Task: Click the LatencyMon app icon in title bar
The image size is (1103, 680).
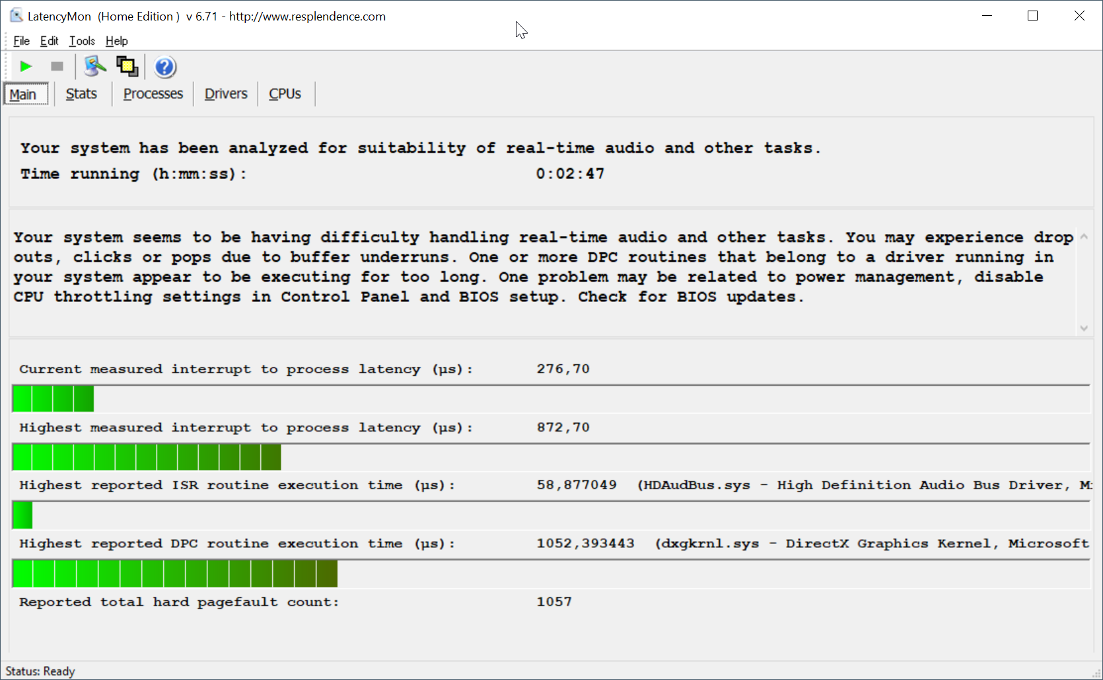Action: point(16,16)
